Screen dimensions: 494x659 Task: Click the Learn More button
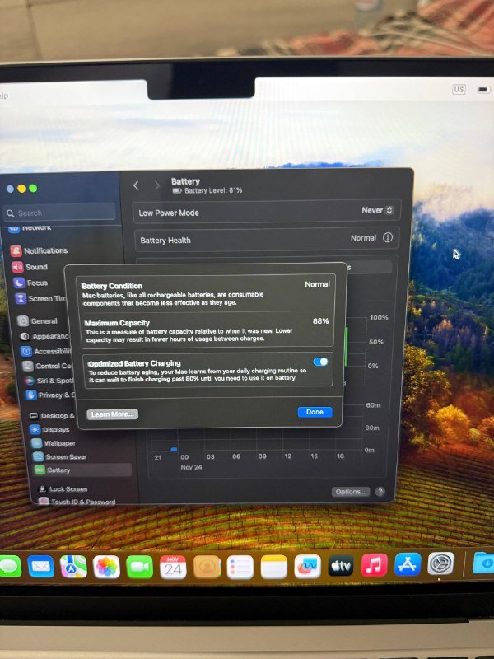112,414
